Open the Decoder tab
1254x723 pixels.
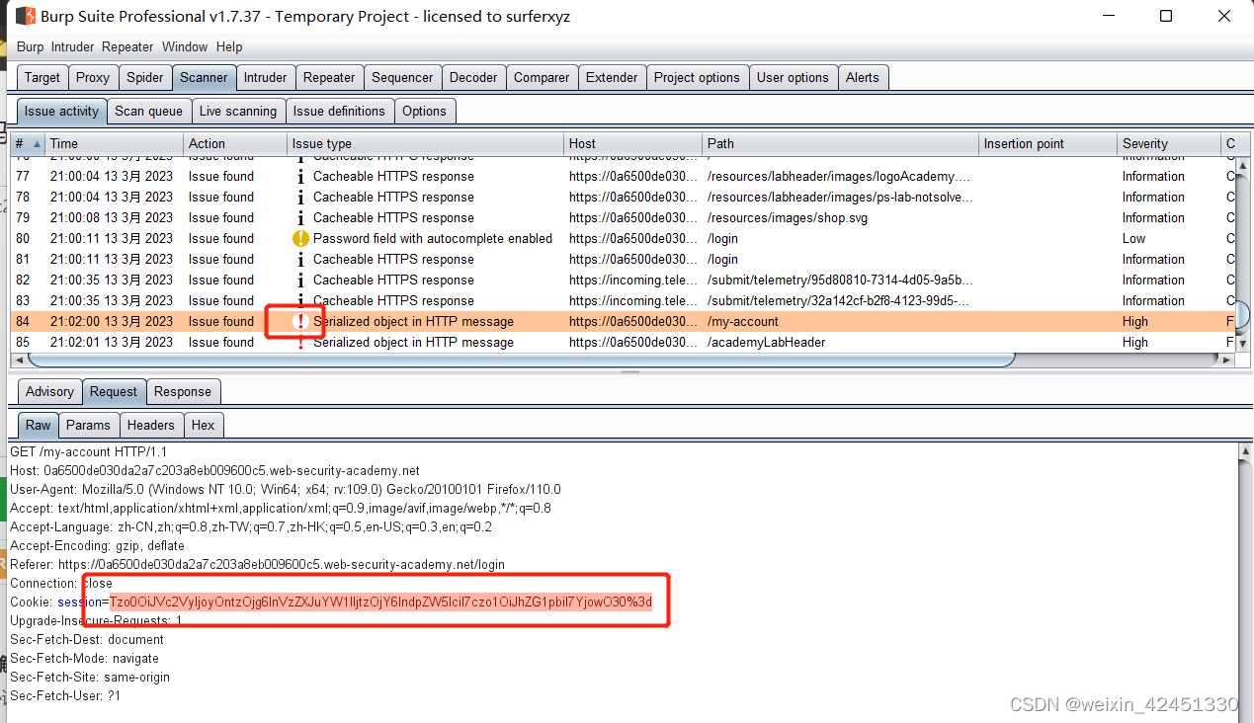(x=473, y=77)
